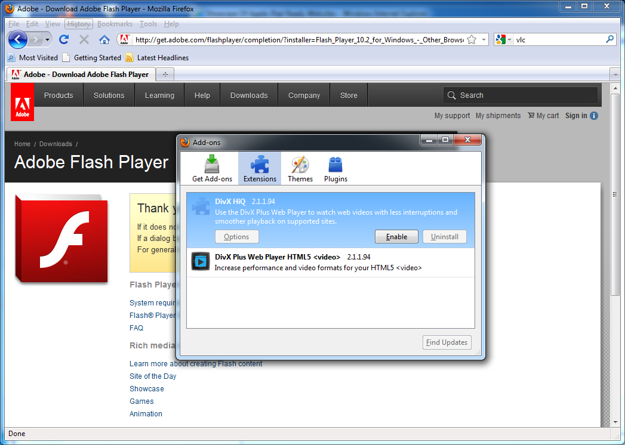625x445 pixels.
Task: Open the Store navigation item
Action: pos(349,95)
